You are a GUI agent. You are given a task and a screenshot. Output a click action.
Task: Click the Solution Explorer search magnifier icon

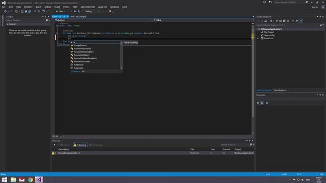click(321, 25)
